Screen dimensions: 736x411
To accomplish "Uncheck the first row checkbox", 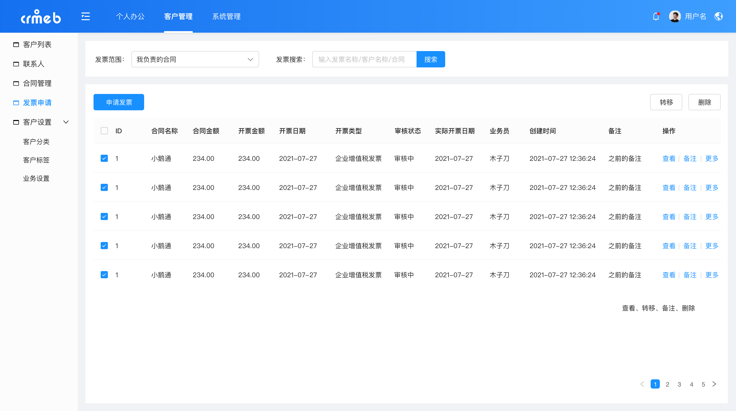I will (104, 159).
